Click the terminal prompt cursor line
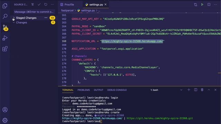 tap(82, 121)
